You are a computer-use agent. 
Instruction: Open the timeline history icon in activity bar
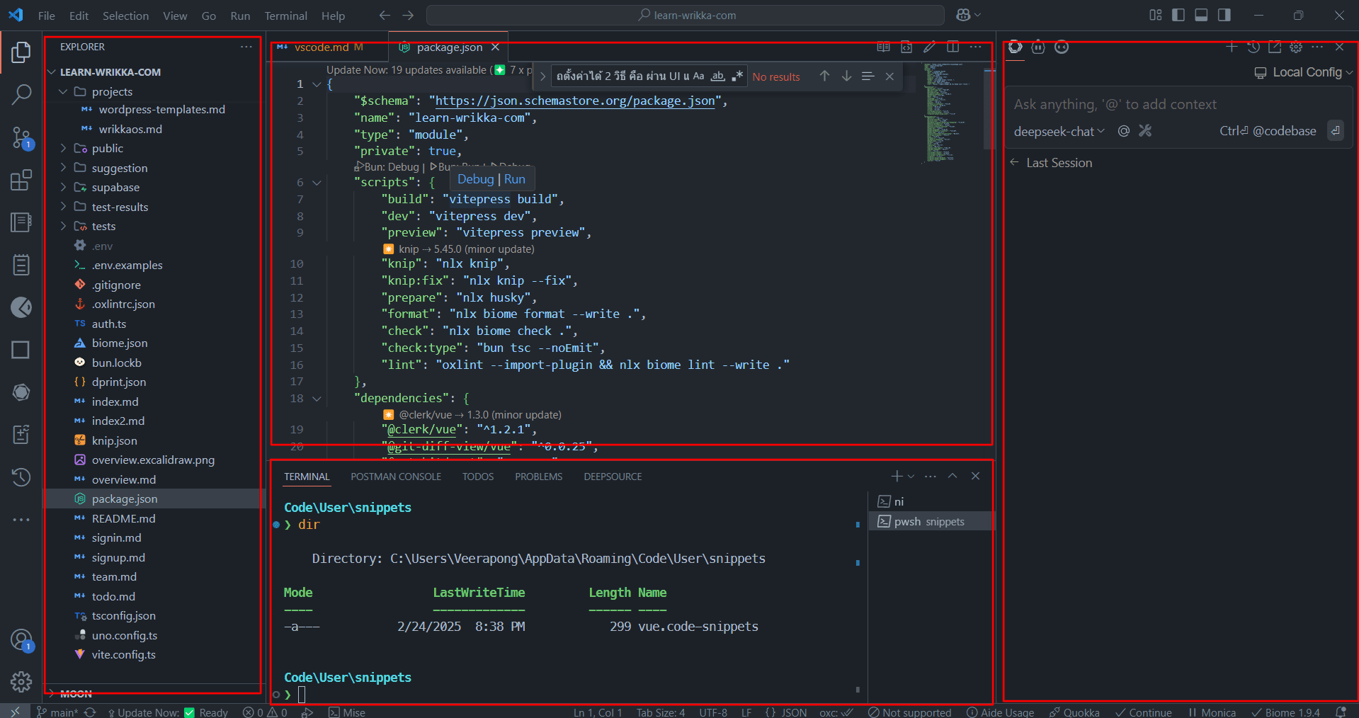pyautogui.click(x=21, y=477)
